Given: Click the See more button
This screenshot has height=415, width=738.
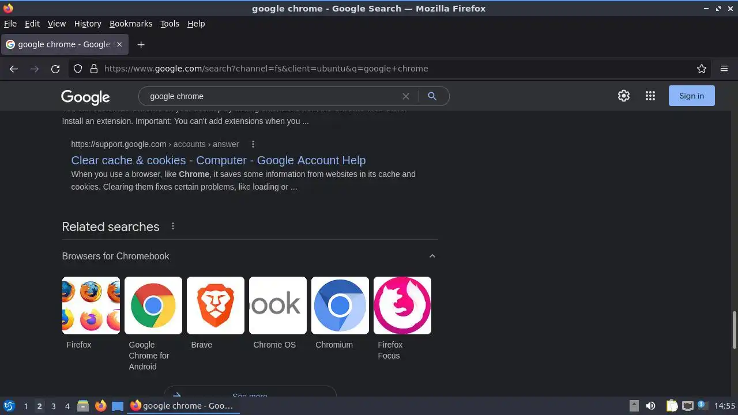Looking at the screenshot, I should 250,391.
